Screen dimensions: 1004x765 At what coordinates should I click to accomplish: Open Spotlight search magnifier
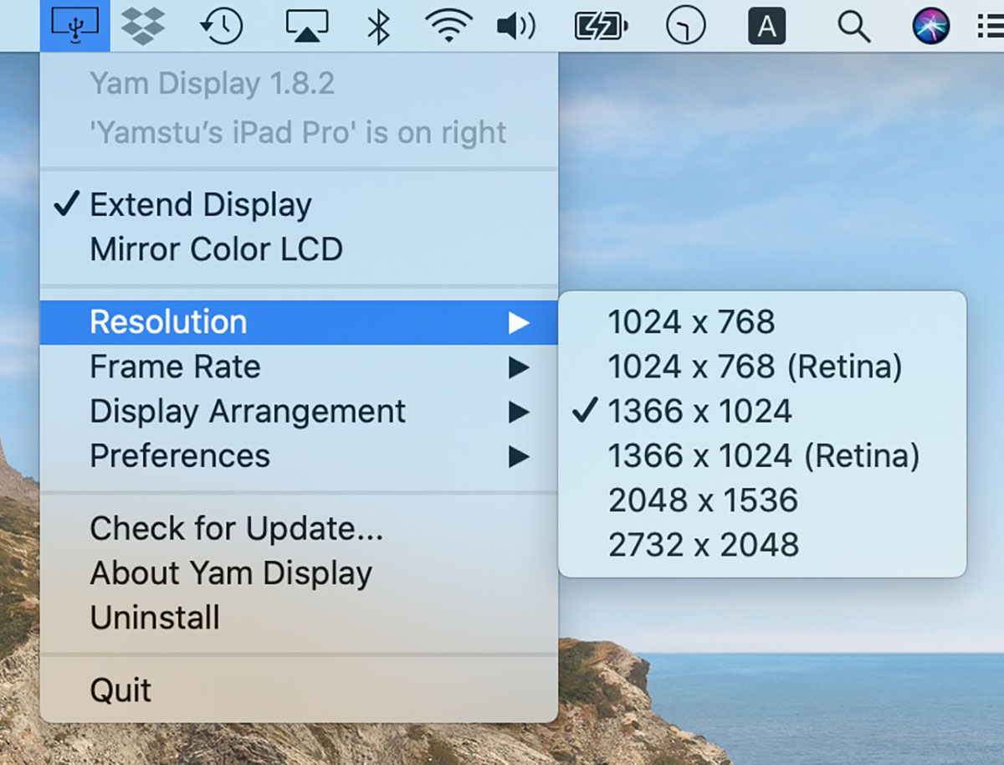[853, 26]
